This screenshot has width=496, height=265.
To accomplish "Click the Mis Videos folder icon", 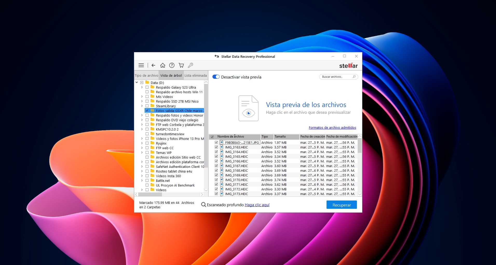I will tap(152, 96).
